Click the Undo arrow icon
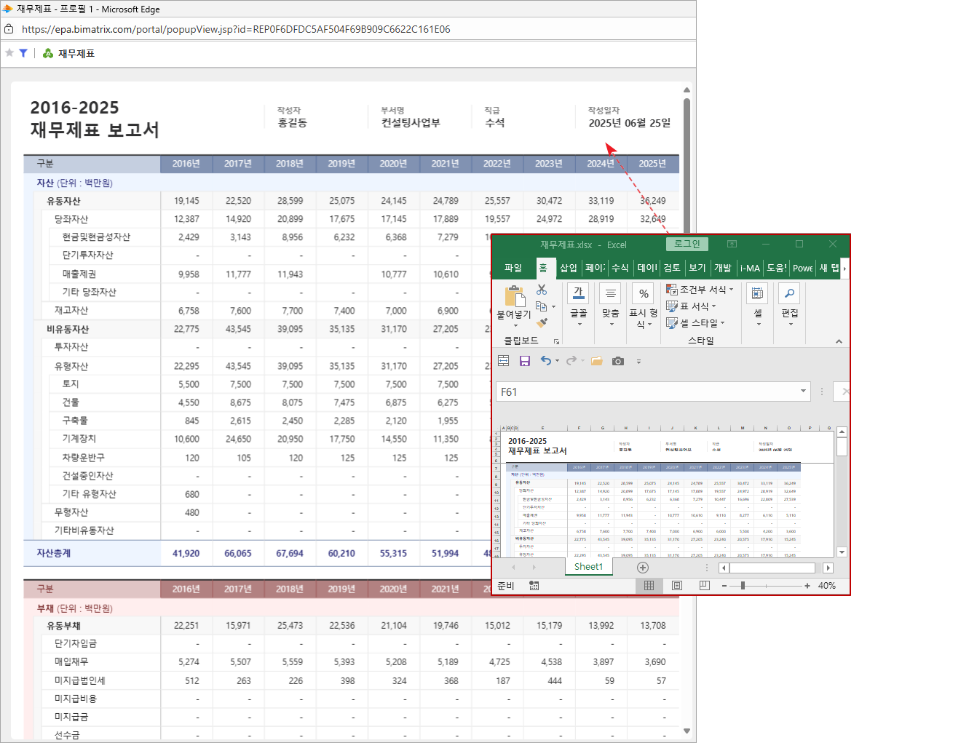 coord(545,361)
